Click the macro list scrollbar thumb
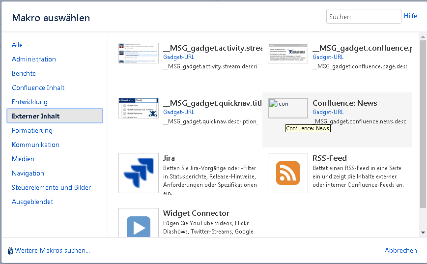The image size is (427, 264). click(x=423, y=124)
